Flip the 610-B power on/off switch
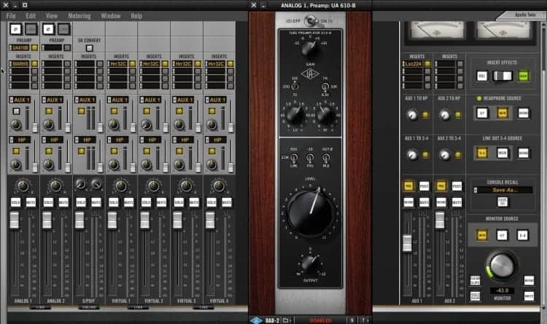Viewport: 547px width, 324px height. (309, 21)
